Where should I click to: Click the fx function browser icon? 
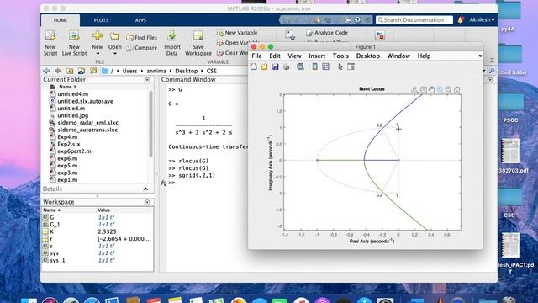point(163,183)
